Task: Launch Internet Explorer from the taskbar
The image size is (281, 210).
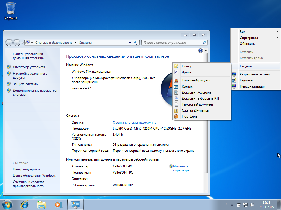Action: pos(25,205)
